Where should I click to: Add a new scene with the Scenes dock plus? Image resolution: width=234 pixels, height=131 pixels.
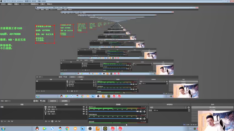[x=2, y=121]
